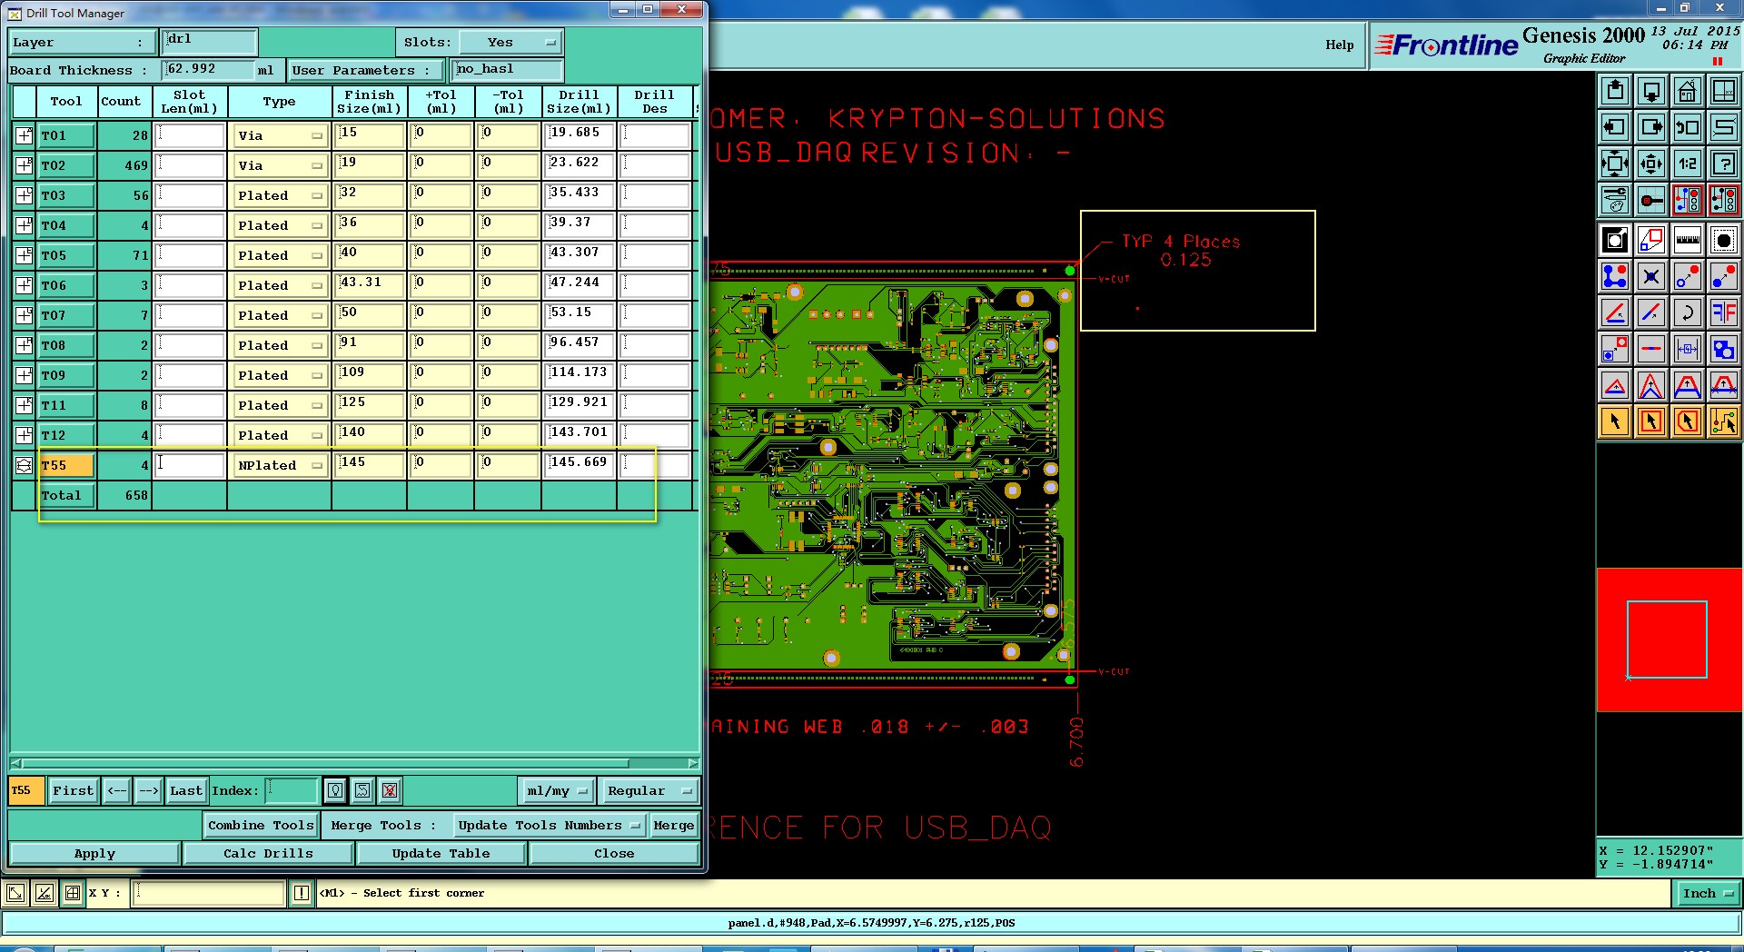
Task: Click the X Y coordinate input field
Action: pyautogui.click(x=209, y=893)
